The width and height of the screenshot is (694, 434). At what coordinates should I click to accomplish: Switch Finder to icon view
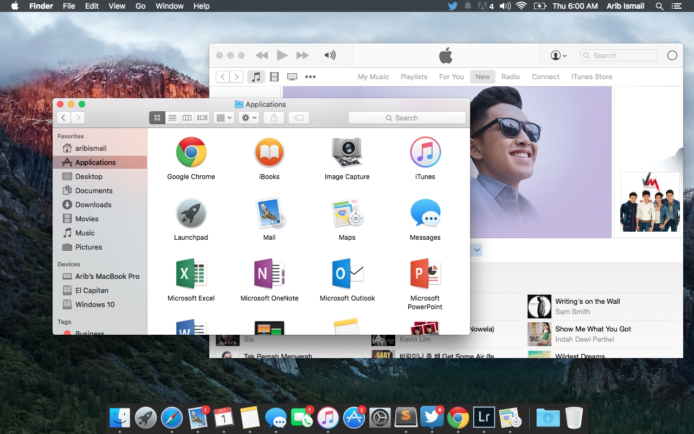tap(157, 118)
